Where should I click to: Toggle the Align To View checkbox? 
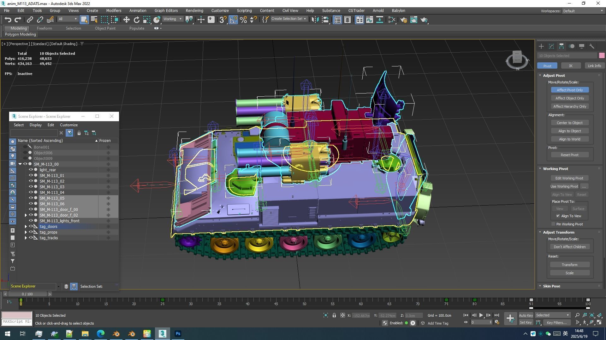[x=558, y=216]
